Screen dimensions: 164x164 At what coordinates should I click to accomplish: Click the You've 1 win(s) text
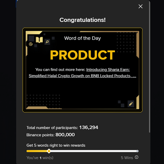pyautogui.click(x=40, y=158)
